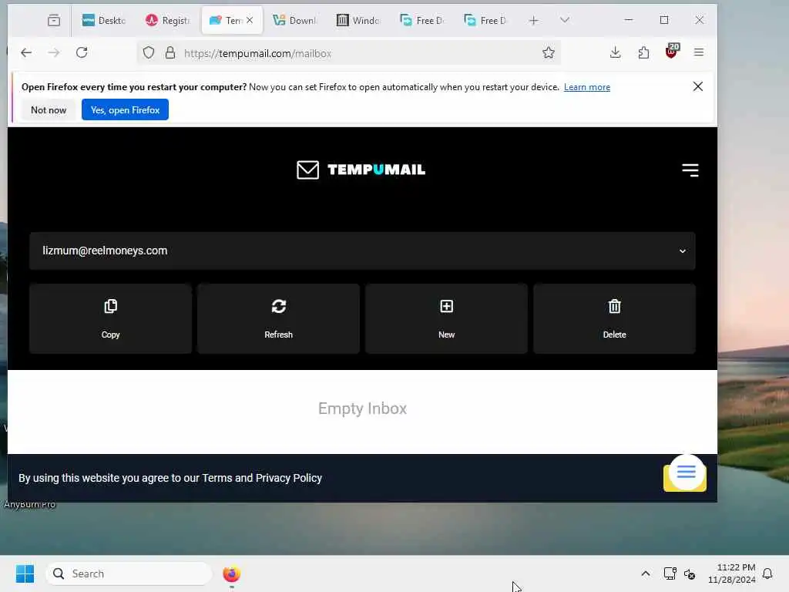Click the Empty Inbox text

pyautogui.click(x=362, y=409)
